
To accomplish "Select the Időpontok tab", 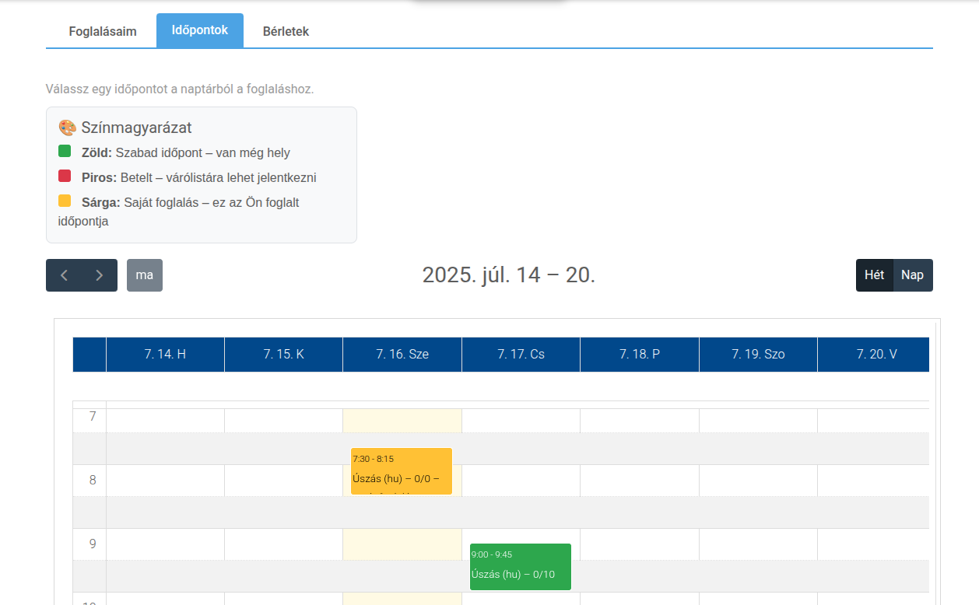I will click(x=200, y=30).
